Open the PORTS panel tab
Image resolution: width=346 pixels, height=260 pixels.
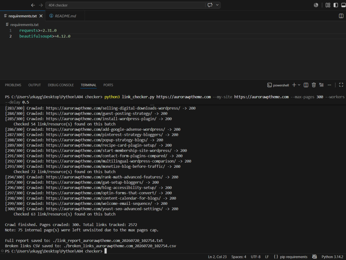pos(108,85)
